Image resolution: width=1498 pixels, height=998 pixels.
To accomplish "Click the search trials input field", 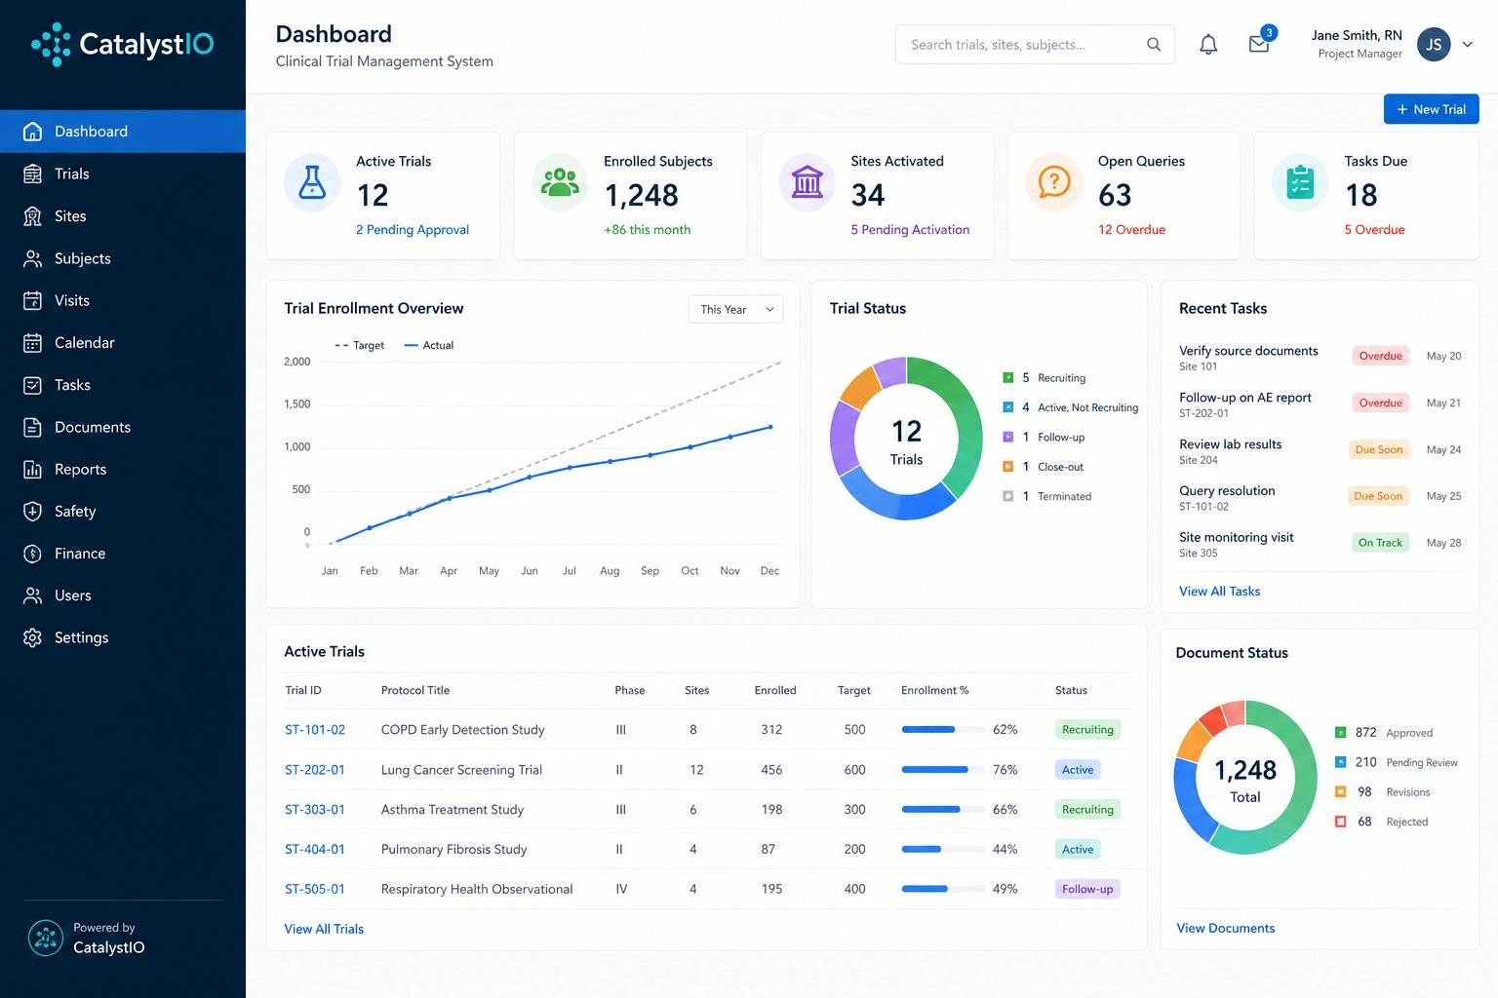I will point(1035,44).
